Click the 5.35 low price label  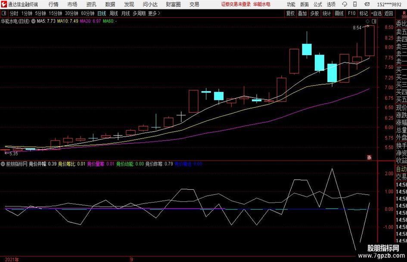(13, 154)
